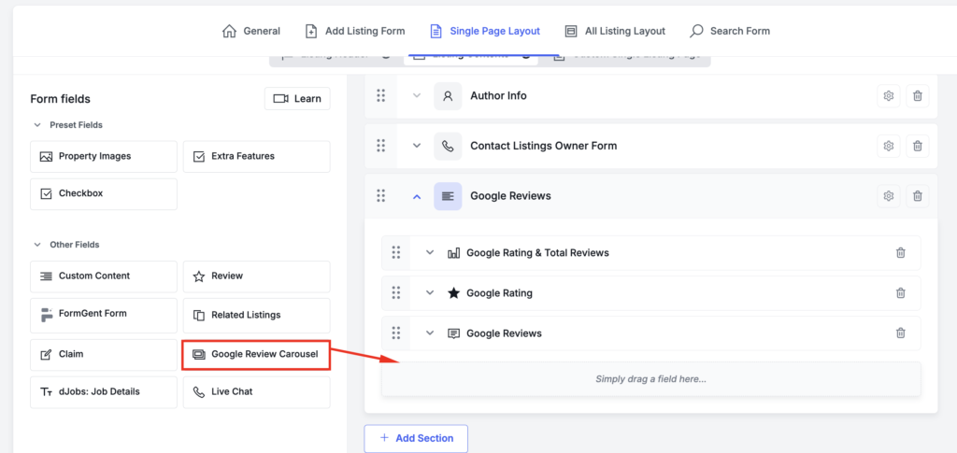Screen dimensions: 957x453
Task: Click drag handle of Author Info section
Action: pos(381,95)
